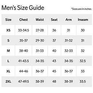Screen dimensions: 93x93
Task: Click waist value 31-33
Action: pyautogui.click(x=40, y=51)
